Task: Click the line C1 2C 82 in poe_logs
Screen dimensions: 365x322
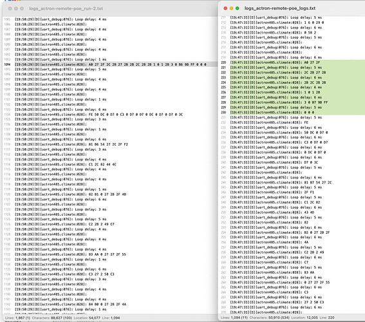Action: click(275, 202)
